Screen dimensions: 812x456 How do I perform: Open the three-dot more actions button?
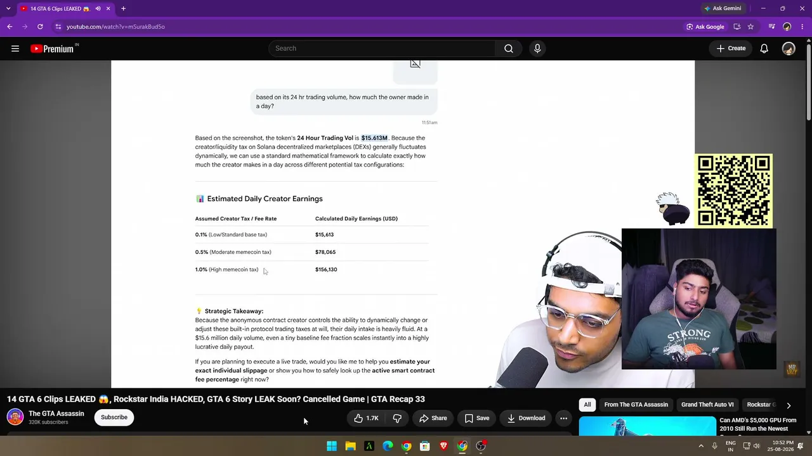pos(563,418)
